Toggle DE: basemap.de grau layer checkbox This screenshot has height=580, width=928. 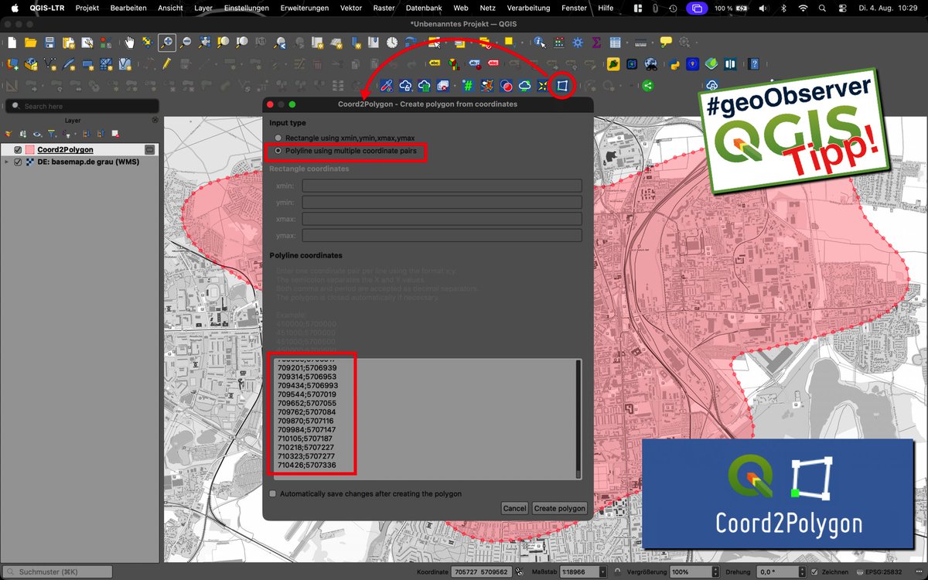coord(18,162)
